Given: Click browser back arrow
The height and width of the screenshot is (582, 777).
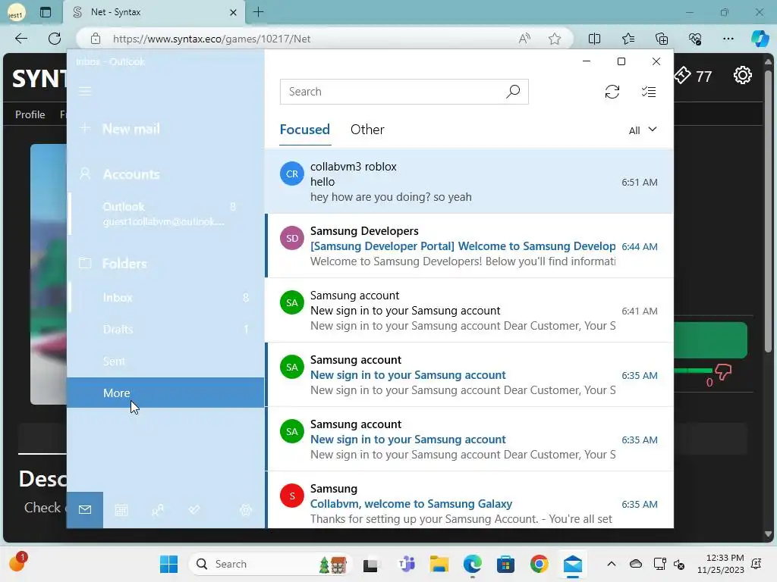Looking at the screenshot, I should [20, 39].
